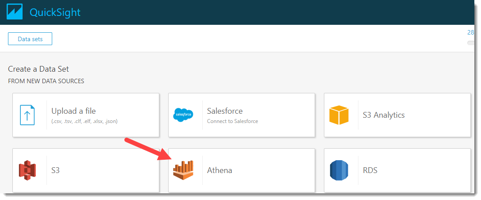Open the Data sets button

coord(30,39)
